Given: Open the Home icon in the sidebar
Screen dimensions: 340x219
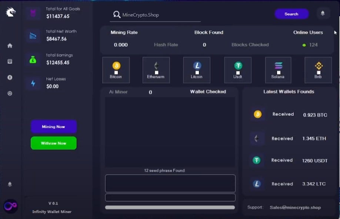Looking at the screenshot, I should [x=9, y=46].
